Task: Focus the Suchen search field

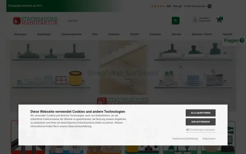Action: pyautogui.click(x=119, y=21)
